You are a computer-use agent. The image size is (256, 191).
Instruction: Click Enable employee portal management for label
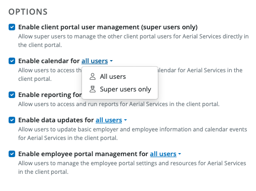tap(83, 154)
